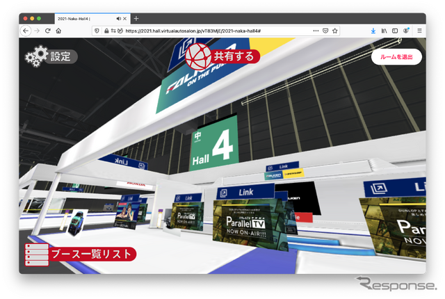Click the browser Back arrow

[26, 31]
